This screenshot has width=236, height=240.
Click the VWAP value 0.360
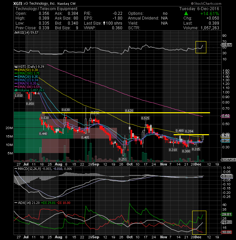tap(117, 28)
